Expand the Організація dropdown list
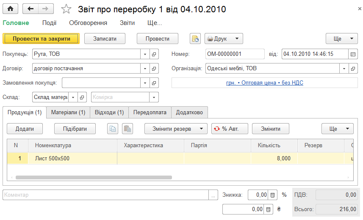Viewport: 363px width, 220px height. tap(344, 69)
